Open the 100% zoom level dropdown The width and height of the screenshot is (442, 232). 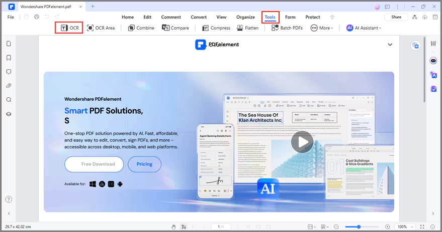pyautogui.click(x=405, y=226)
